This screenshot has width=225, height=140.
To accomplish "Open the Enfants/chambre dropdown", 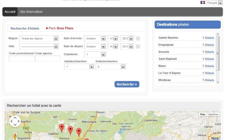I will coord(111,67).
